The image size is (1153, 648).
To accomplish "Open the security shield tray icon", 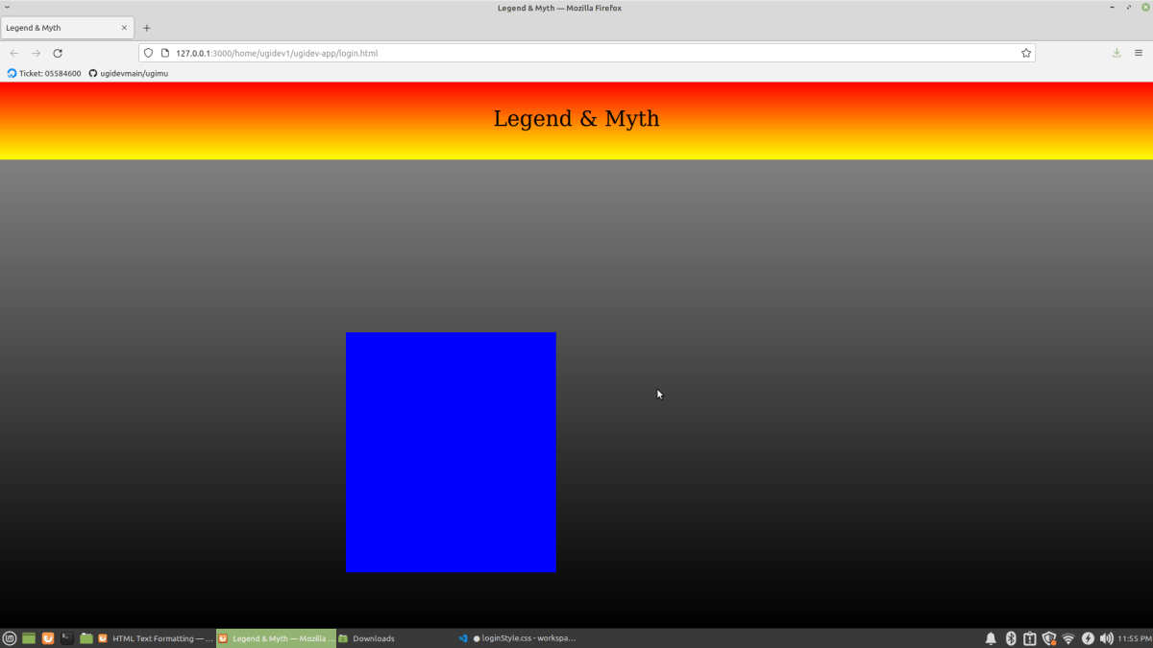I will 1049,638.
